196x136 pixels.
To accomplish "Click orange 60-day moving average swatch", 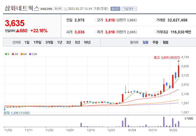I will 21,54.
